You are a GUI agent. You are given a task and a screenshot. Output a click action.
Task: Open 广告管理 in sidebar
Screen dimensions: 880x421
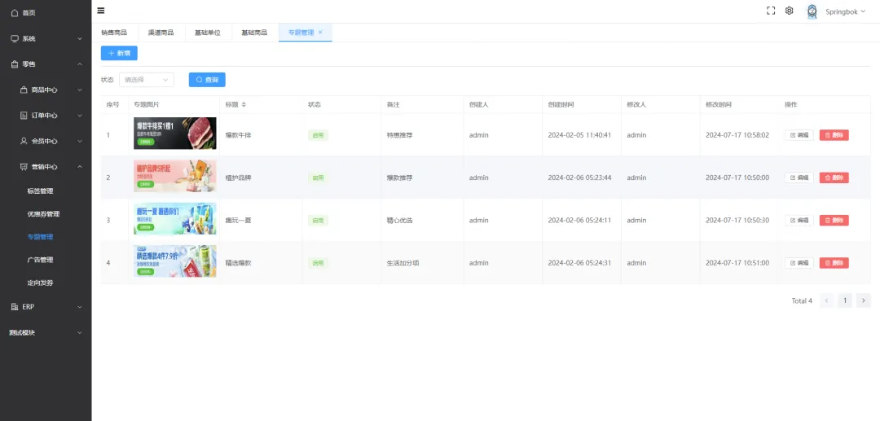point(41,260)
